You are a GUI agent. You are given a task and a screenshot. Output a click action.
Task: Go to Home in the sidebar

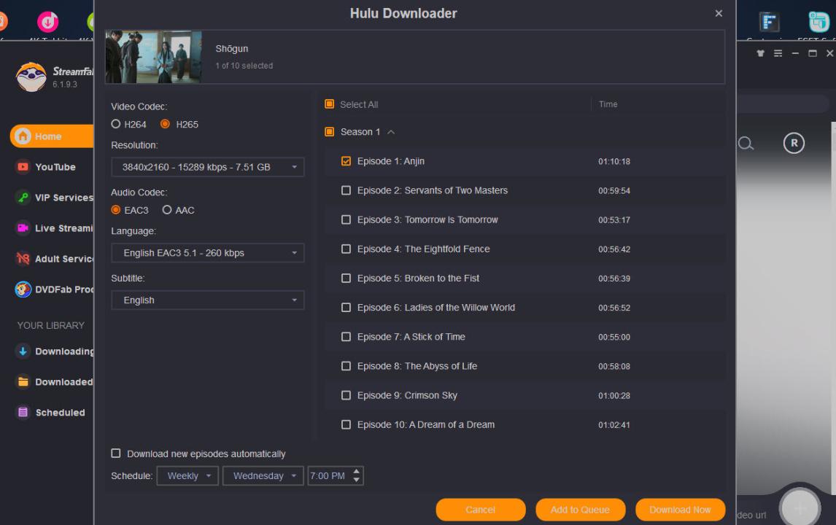(x=52, y=136)
